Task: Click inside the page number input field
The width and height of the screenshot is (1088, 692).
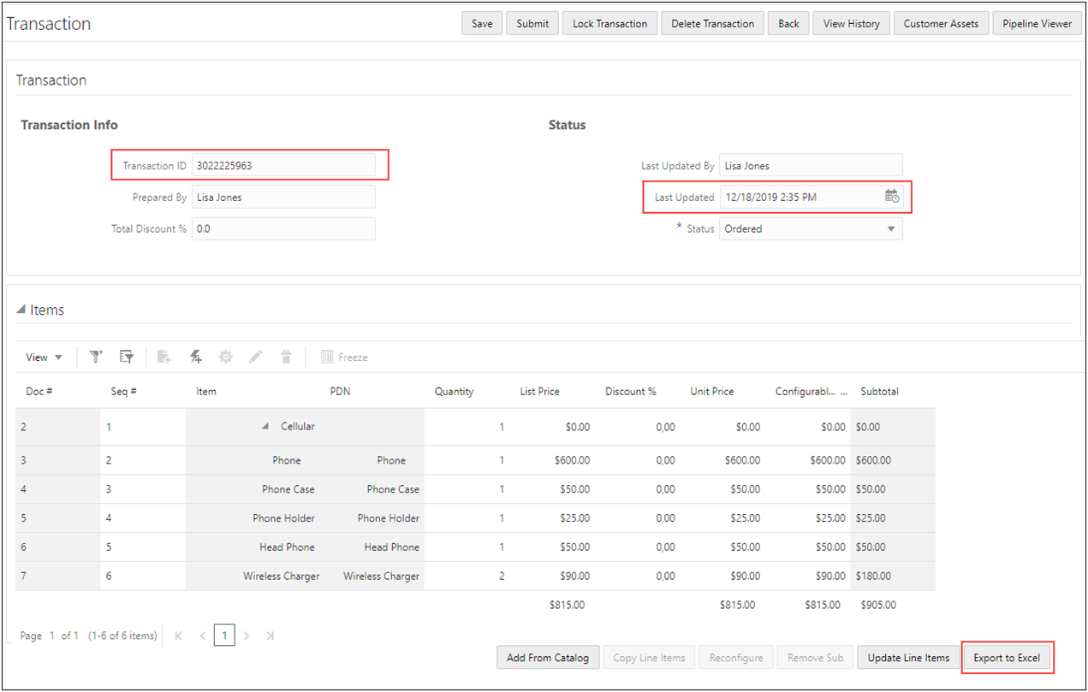Action: pos(224,636)
